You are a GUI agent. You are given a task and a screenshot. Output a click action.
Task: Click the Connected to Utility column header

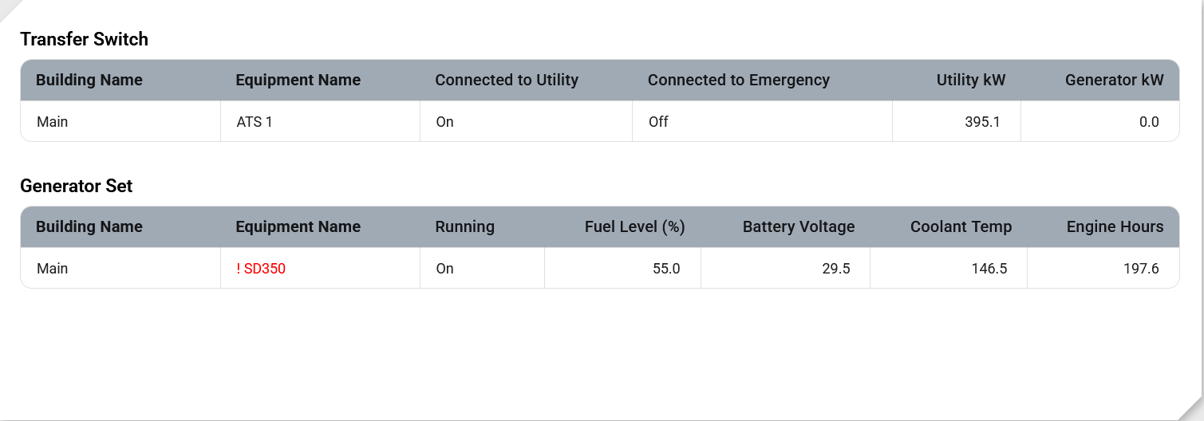[x=507, y=80]
